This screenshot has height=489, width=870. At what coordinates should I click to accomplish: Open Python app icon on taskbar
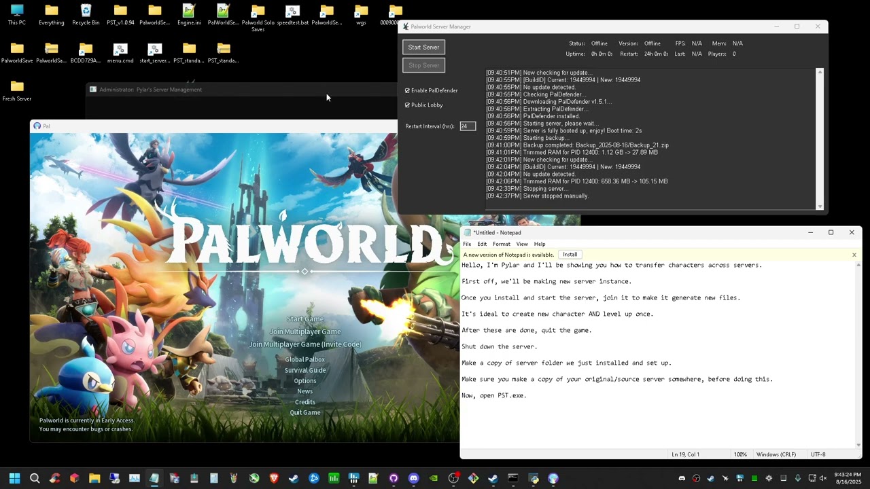[533, 478]
